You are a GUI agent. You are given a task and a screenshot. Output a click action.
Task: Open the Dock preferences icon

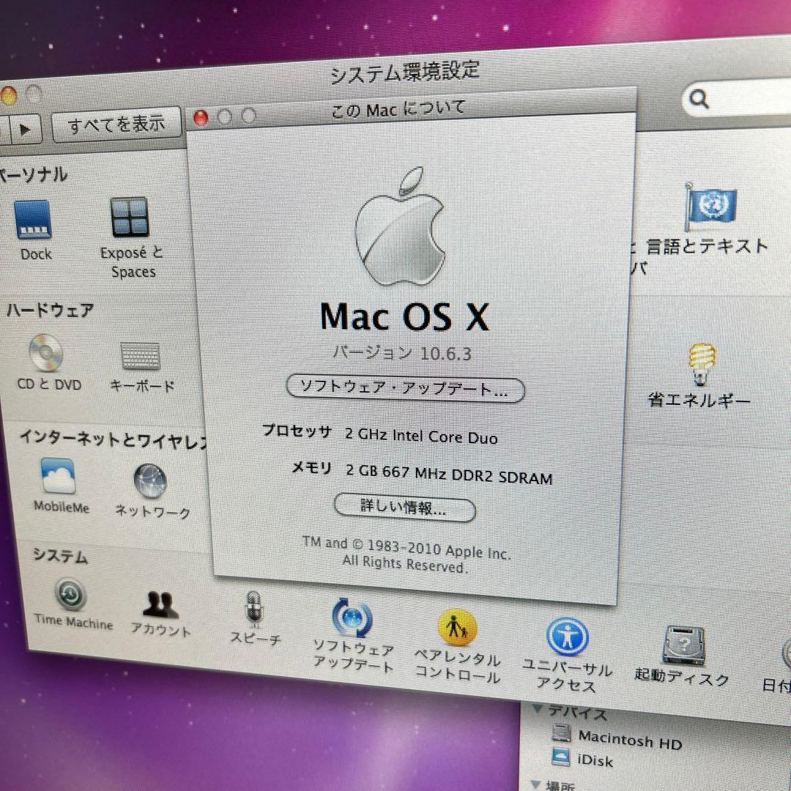[x=34, y=220]
